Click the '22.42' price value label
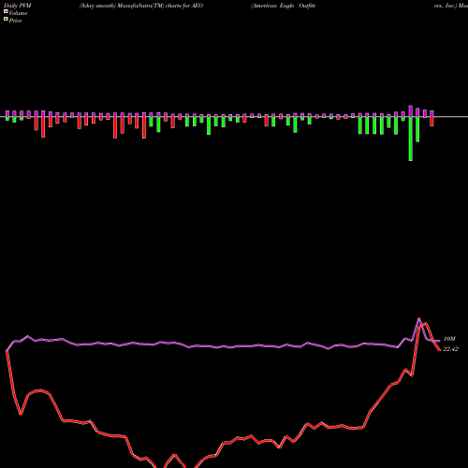468x468 pixels. coord(450,349)
